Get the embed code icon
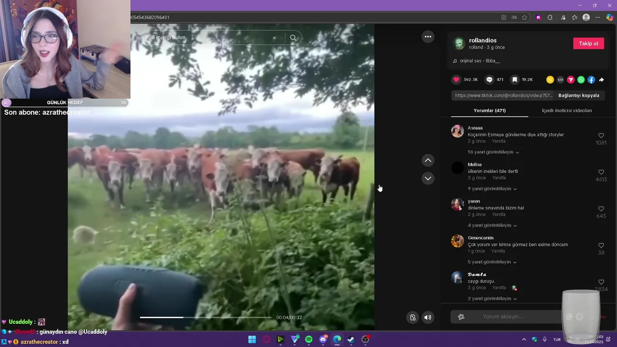This screenshot has width=617, height=347. coord(560,80)
